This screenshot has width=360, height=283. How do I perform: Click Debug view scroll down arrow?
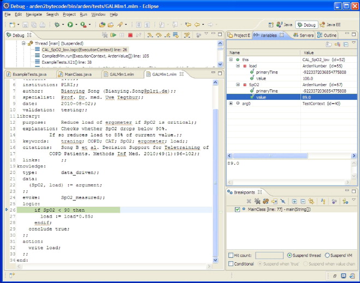[x=220, y=64]
